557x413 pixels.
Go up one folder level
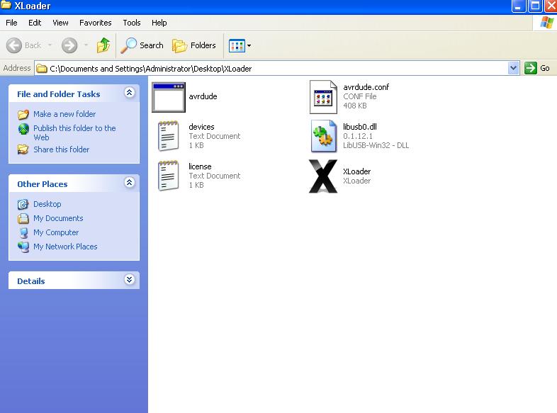coord(103,45)
